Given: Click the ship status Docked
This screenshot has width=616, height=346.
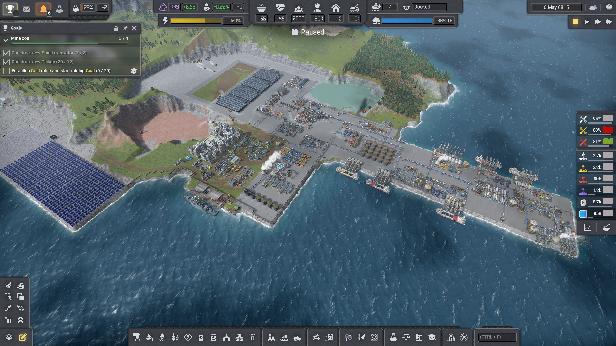Looking at the screenshot, I should click(429, 7).
